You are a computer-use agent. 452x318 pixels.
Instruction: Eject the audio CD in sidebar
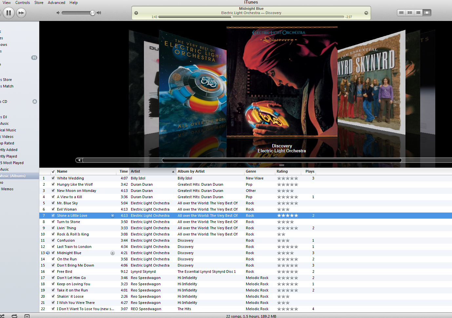[x=35, y=102]
